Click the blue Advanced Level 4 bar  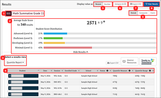pos(55,33)
